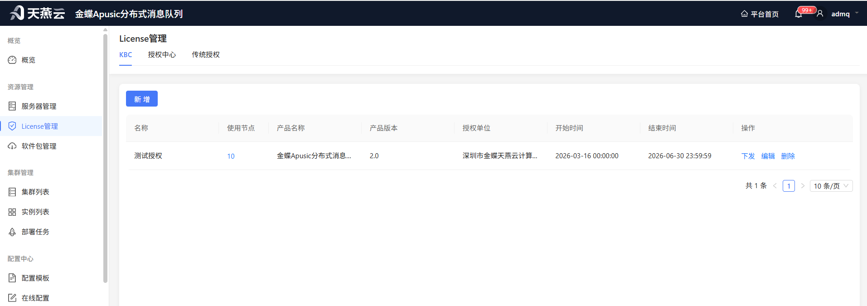Screen dimensions: 867x306
Task: Open 在线配置 menu item
Action: pos(51,298)
